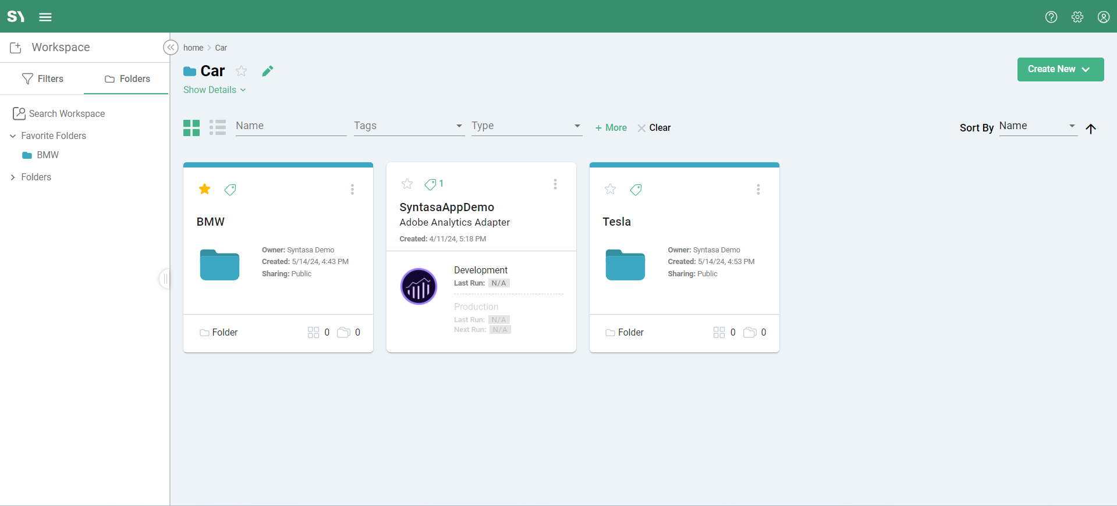Expand the Folders tree node
Screen dimensions: 1117x506
tap(13, 177)
